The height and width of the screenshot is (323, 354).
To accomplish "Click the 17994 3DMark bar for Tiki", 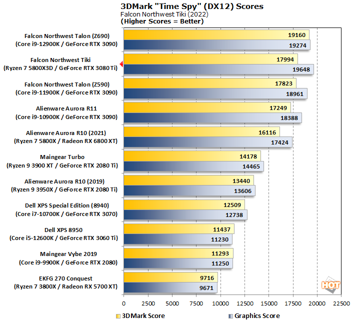I will pyautogui.click(x=210, y=59).
